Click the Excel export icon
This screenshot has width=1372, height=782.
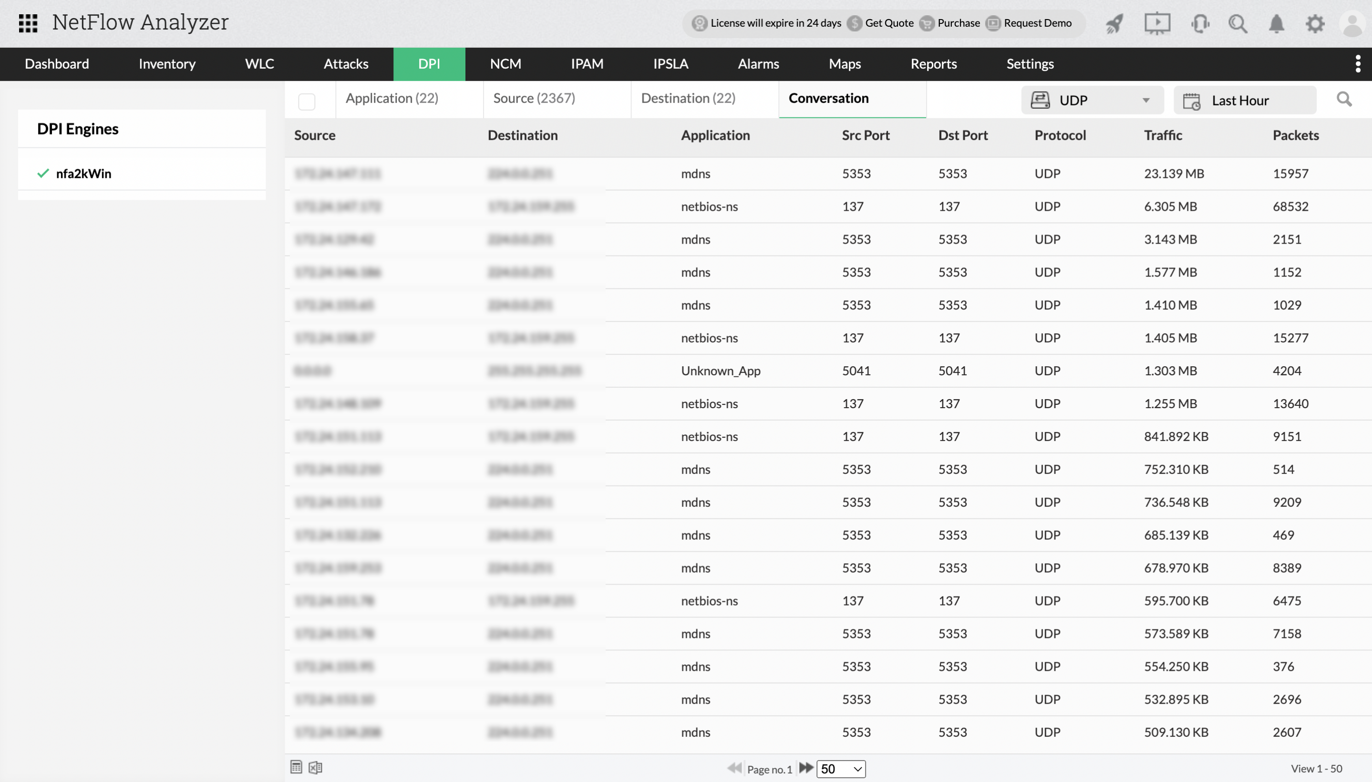point(315,768)
